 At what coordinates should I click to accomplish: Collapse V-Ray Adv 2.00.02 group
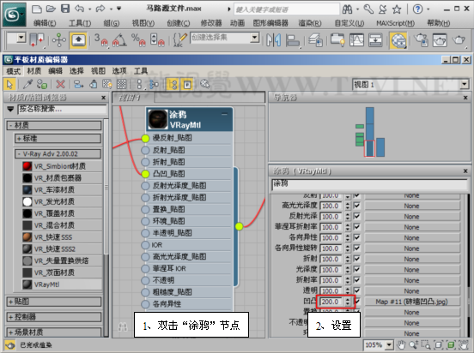(x=58, y=154)
